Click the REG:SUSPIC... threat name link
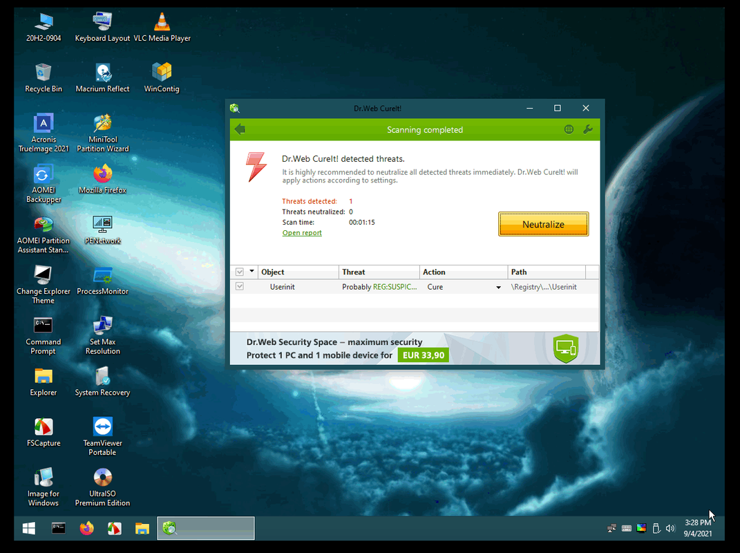 [x=395, y=287]
